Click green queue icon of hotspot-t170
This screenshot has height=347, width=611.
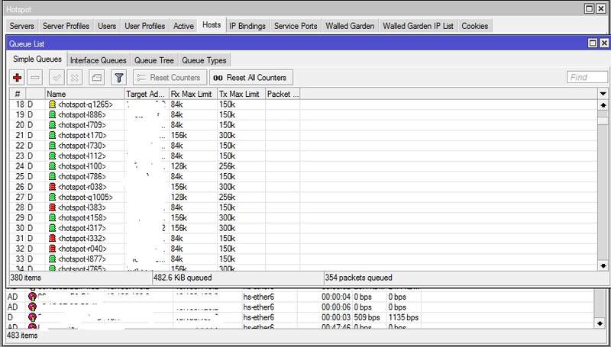52,136
